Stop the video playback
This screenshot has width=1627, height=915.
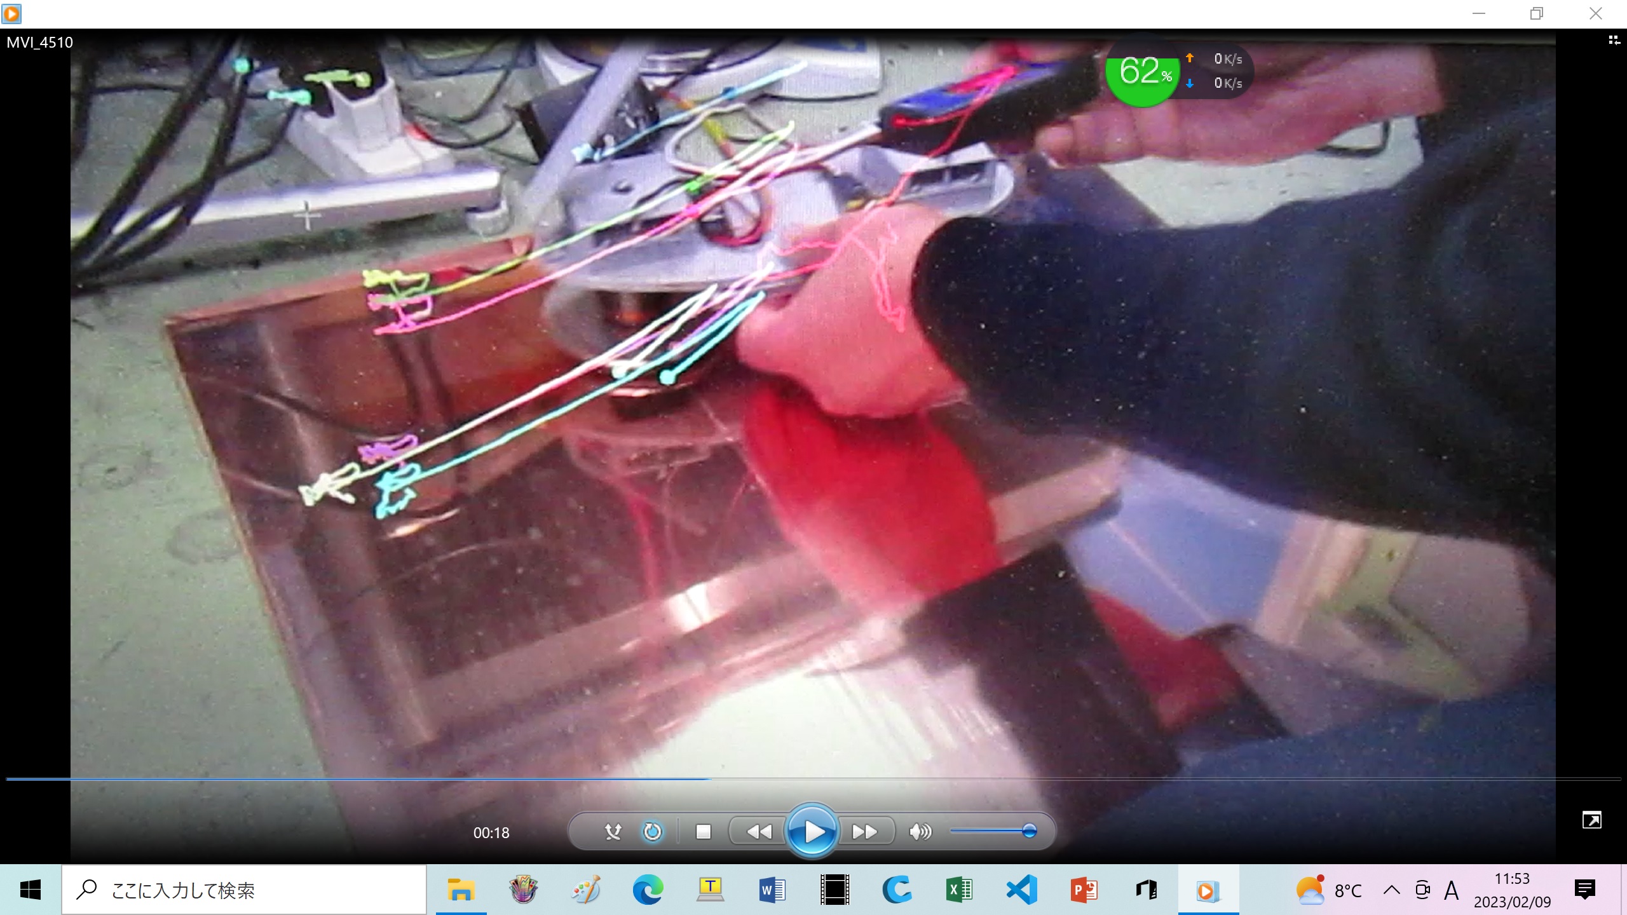click(703, 831)
